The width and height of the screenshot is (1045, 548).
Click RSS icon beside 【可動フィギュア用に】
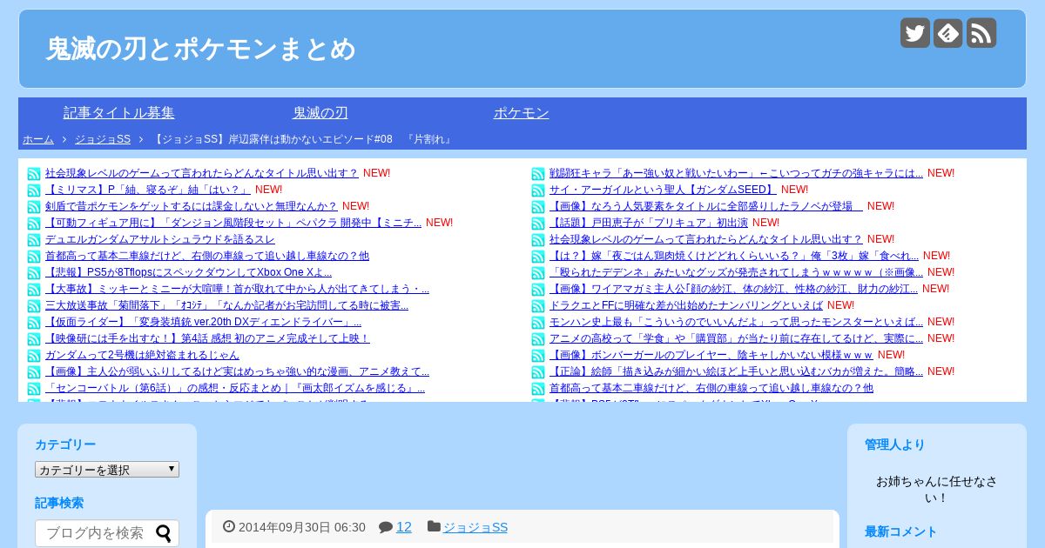[x=34, y=224]
